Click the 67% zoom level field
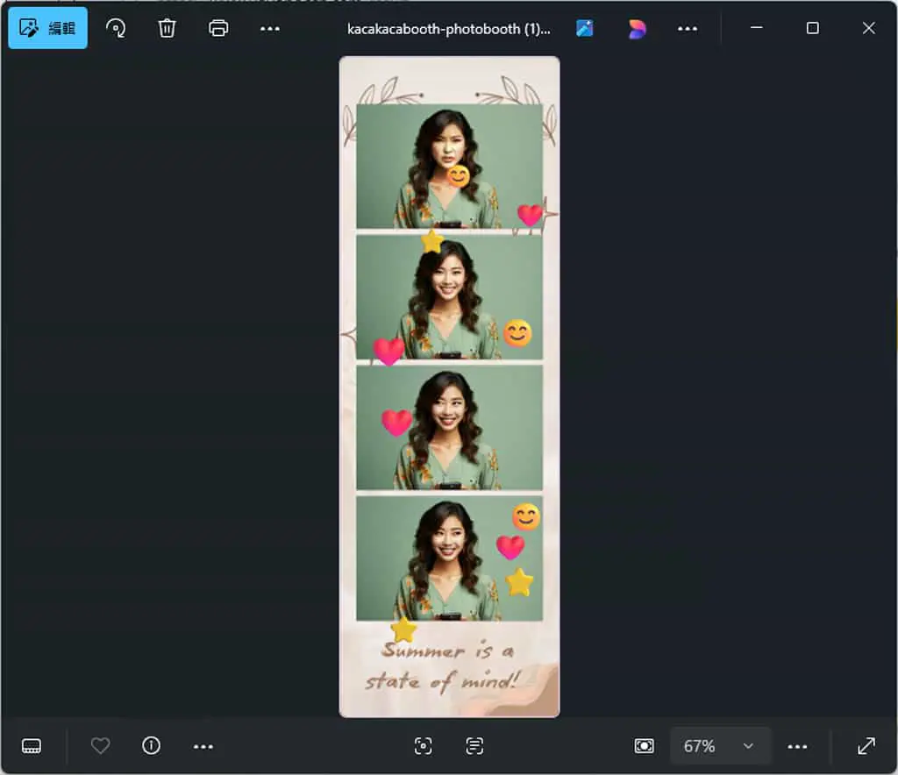The image size is (898, 775). click(x=720, y=746)
